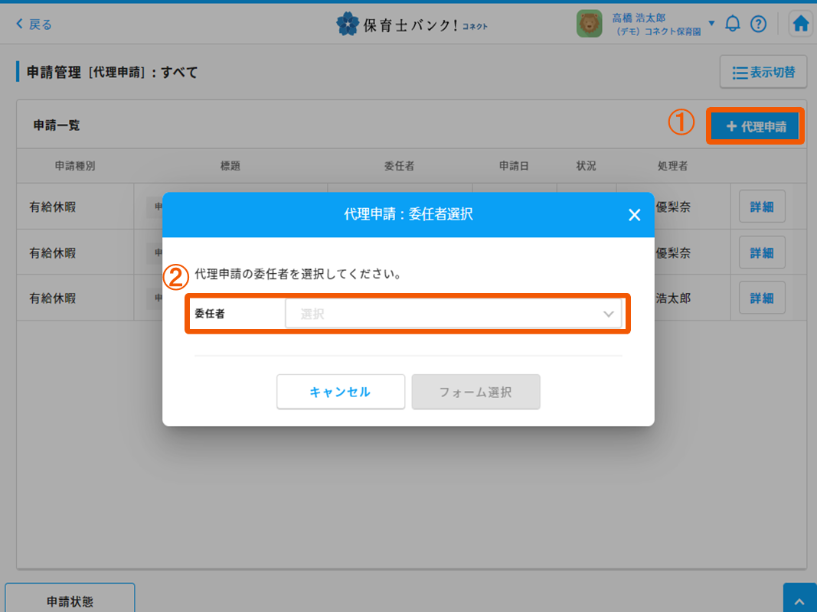Open the 申請状態 tab at bottom
The image size is (817, 612).
pos(70,599)
